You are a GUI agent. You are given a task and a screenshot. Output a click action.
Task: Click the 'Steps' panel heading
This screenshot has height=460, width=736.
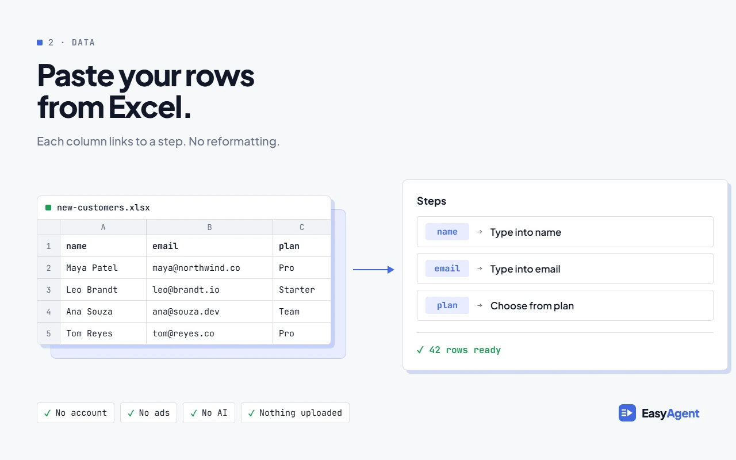tap(431, 201)
